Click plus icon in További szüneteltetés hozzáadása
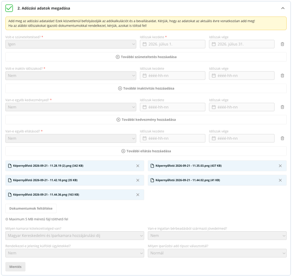The height and width of the screenshot is (277, 292). tap(118, 57)
